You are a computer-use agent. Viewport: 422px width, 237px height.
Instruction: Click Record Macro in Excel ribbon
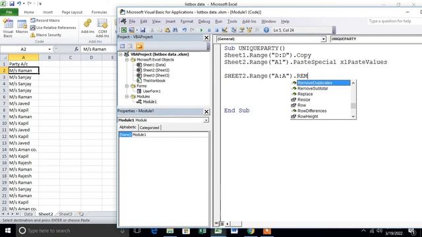(x=45, y=20)
